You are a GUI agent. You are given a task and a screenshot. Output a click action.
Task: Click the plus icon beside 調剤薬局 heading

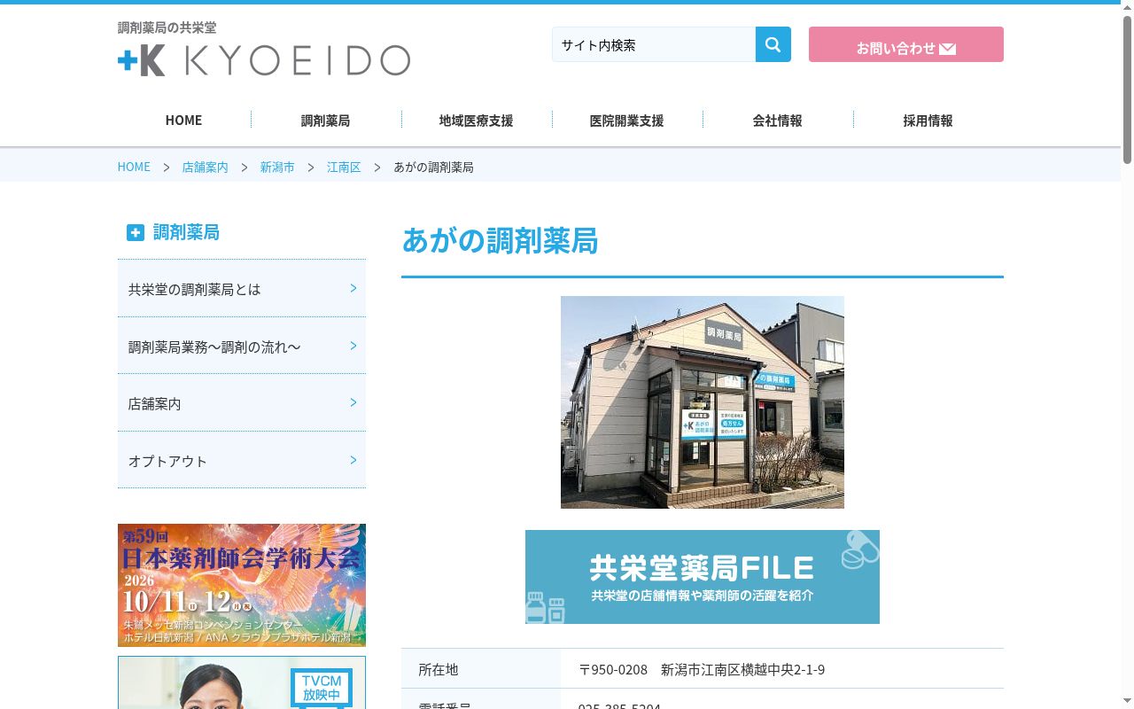click(x=135, y=233)
